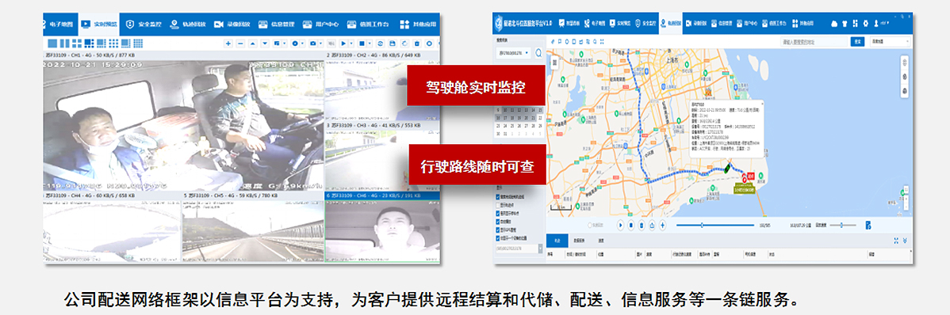The width and height of the screenshot is (950, 315).
Task: Select CH6 driver face video feed
Action: click(382, 231)
